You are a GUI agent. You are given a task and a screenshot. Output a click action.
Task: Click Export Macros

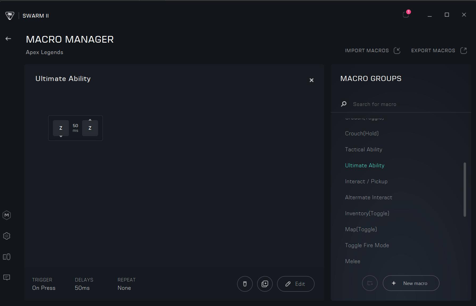coord(439,51)
